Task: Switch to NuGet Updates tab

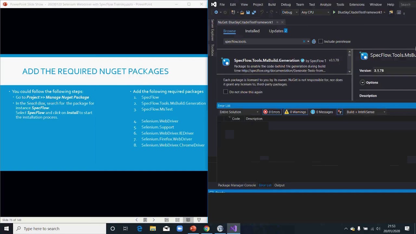Action: tap(278, 31)
